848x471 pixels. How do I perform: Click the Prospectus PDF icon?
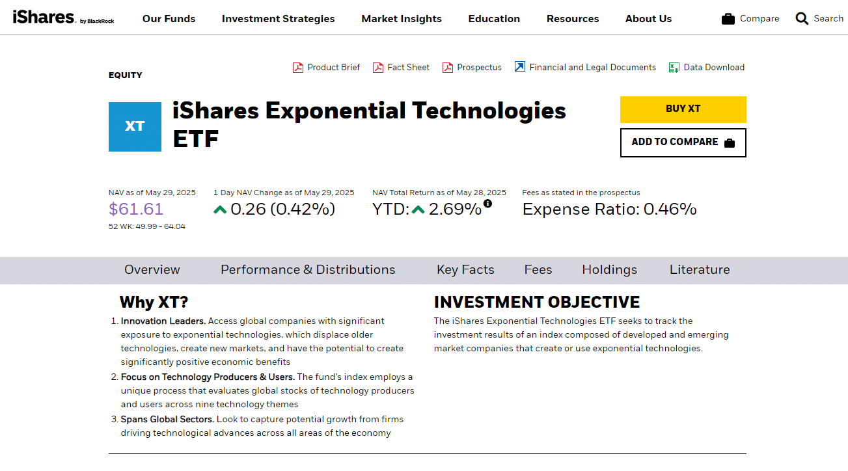448,68
